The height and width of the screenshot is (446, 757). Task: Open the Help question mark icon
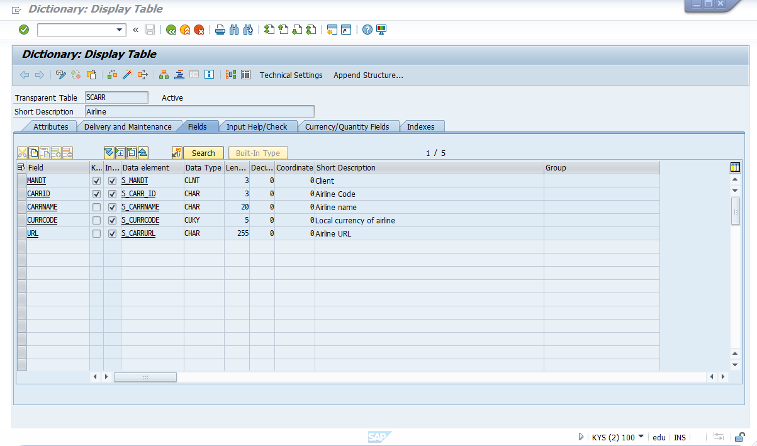point(367,30)
